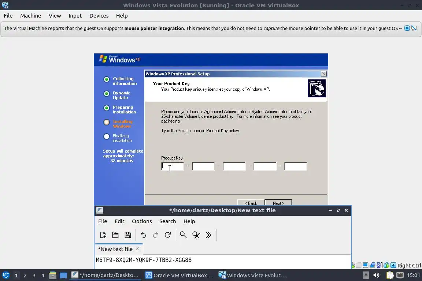Close the Windows XP Professional Setup dialog
This screenshot has height=281, width=422.
(324, 74)
